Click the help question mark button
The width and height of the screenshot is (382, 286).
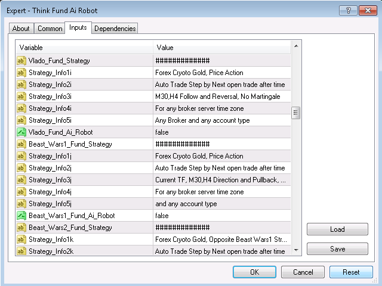[348, 11]
